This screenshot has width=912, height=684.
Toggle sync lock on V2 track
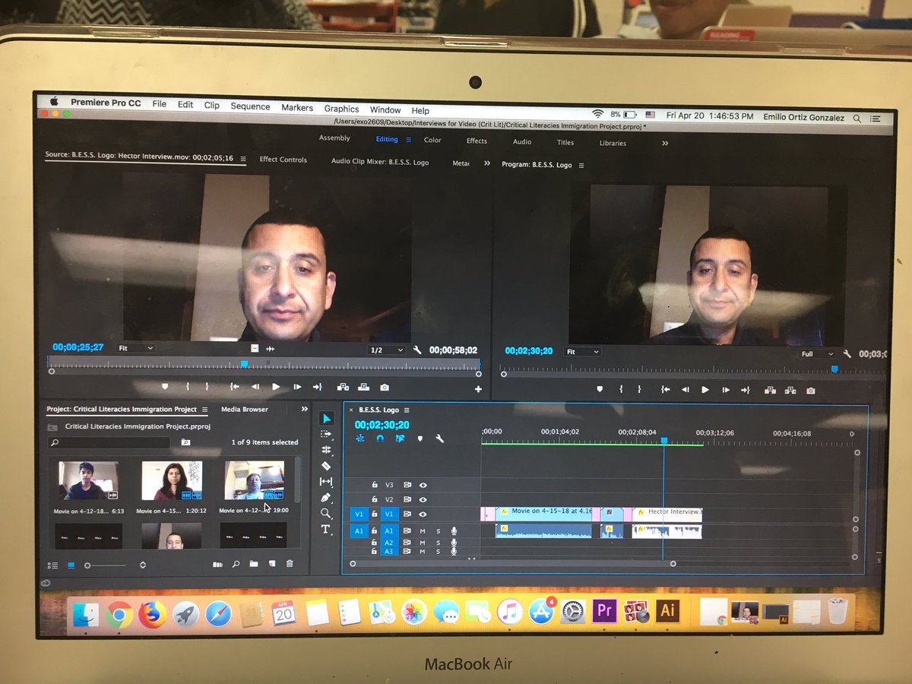(407, 499)
